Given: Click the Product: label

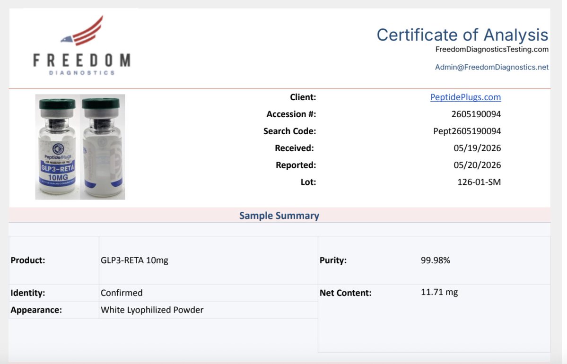Looking at the screenshot, I should click(28, 260).
